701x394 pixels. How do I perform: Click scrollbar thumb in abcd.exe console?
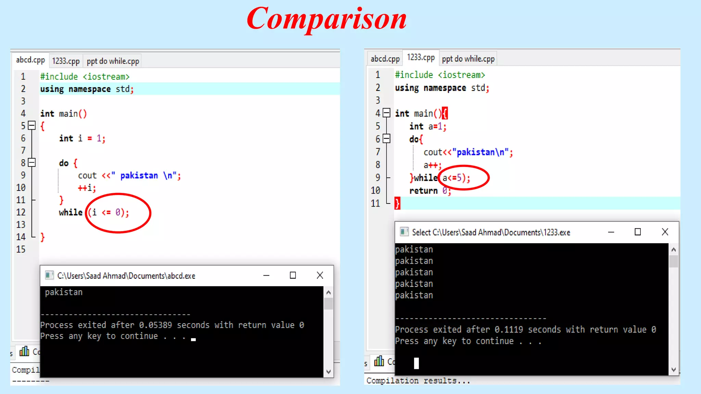pos(329,304)
